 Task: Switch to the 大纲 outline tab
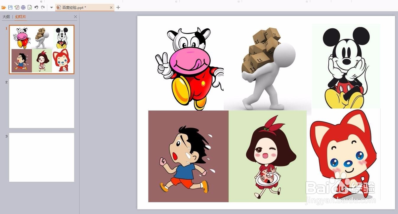point(6,17)
